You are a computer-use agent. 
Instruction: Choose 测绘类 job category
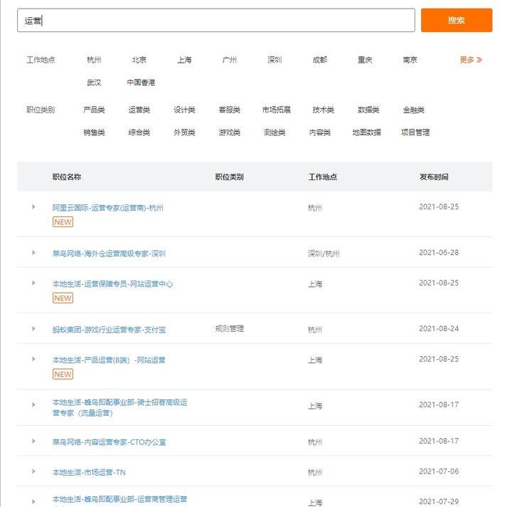[x=274, y=132]
